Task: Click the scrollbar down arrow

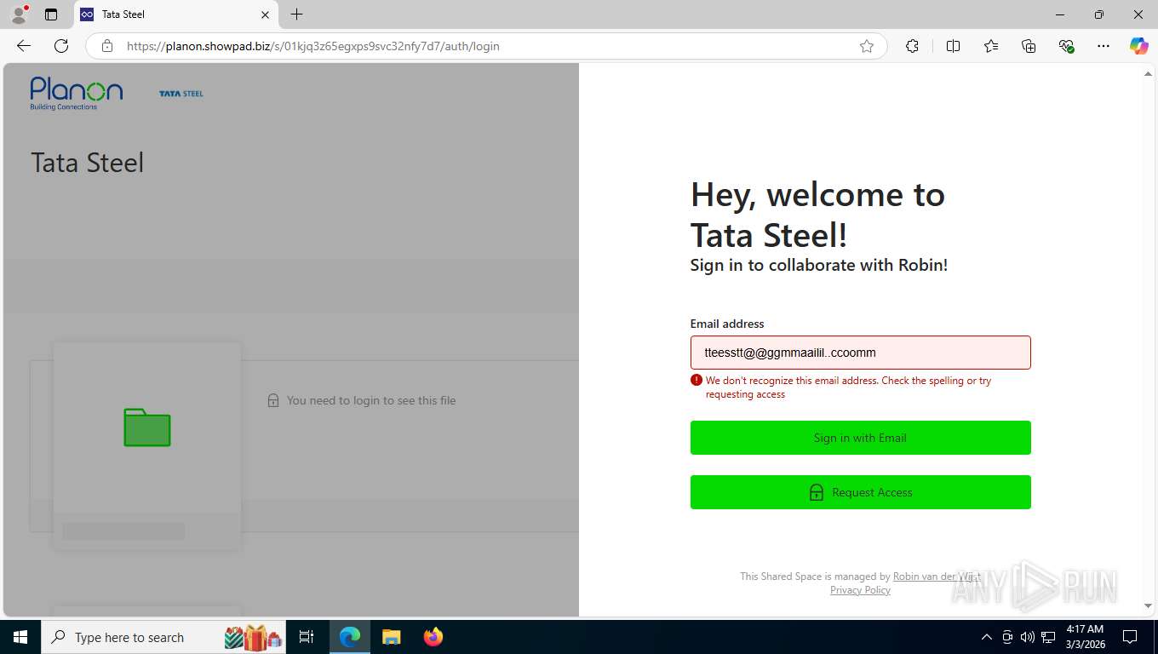Action: click(x=1148, y=605)
